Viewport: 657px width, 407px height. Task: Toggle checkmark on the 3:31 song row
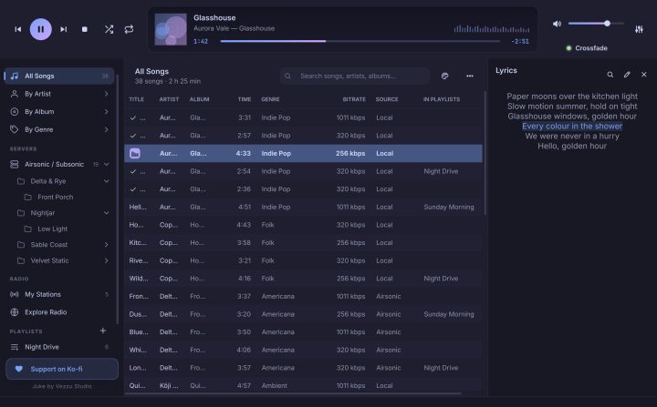point(133,118)
